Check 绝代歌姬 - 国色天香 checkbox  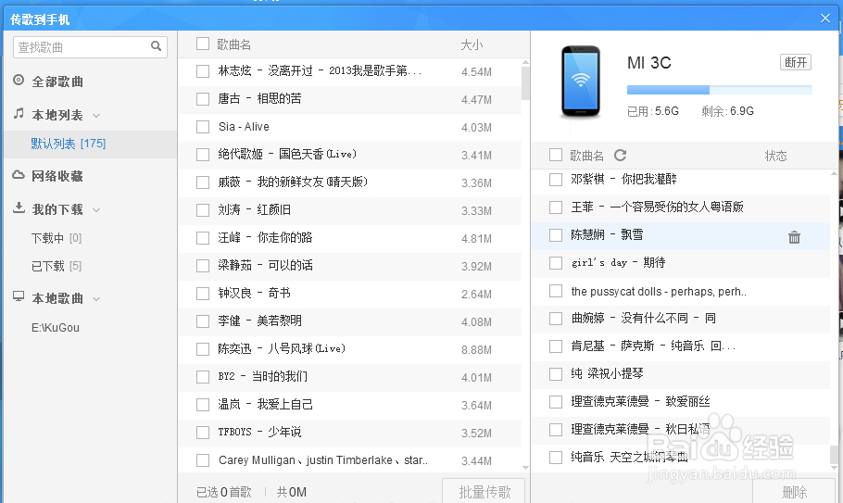tap(203, 155)
